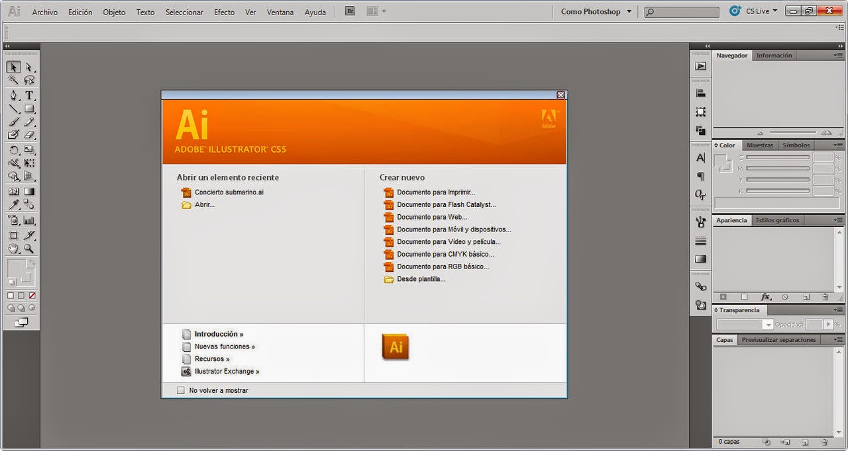
Task: Select the Zoom tool
Action: click(x=29, y=248)
